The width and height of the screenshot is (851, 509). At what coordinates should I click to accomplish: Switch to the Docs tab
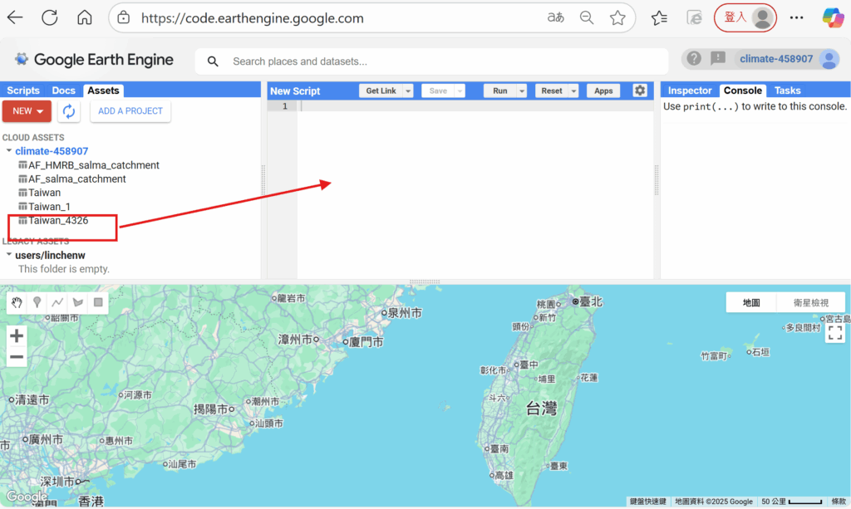click(63, 91)
